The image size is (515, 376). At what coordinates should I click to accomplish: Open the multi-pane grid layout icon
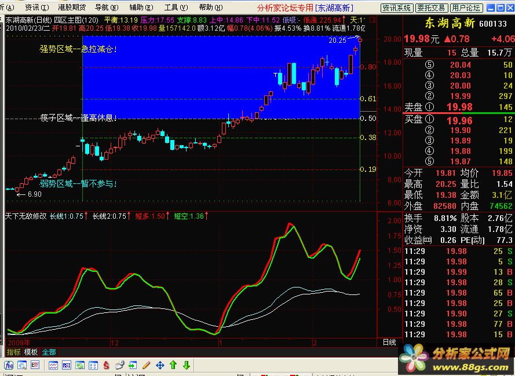93,365
